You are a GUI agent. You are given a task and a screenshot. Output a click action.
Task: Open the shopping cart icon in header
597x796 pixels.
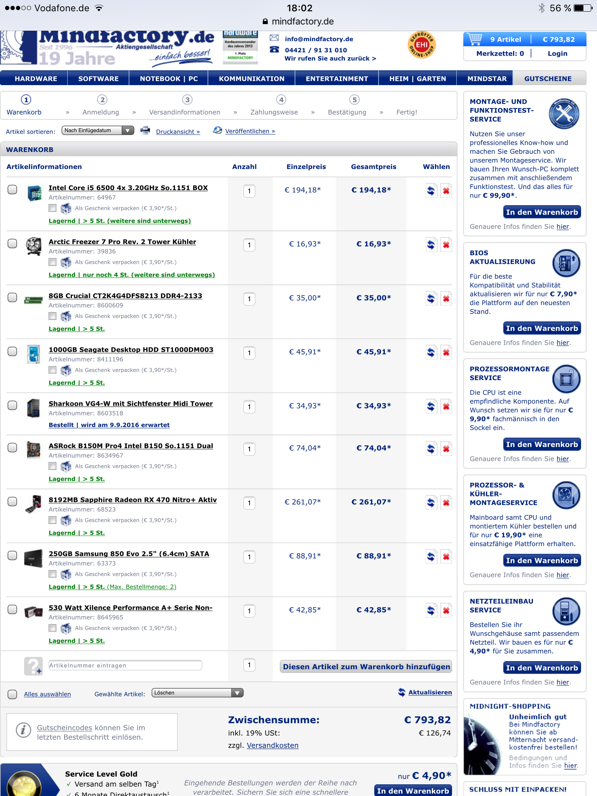coord(475,39)
